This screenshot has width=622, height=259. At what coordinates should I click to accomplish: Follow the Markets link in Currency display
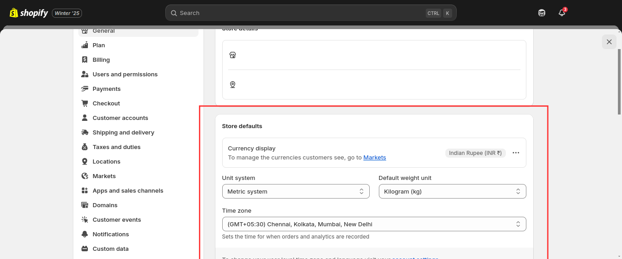[374, 158]
